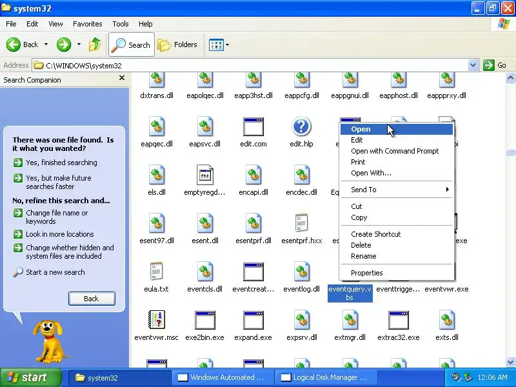Expand the Address bar dropdown
Image resolution: width=516 pixels, height=387 pixels.
tap(473, 65)
